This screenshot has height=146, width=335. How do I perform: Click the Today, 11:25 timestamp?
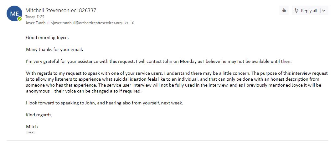coord(35,17)
